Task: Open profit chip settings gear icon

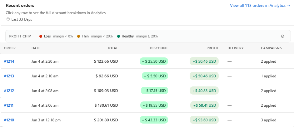Action: click(x=282, y=36)
